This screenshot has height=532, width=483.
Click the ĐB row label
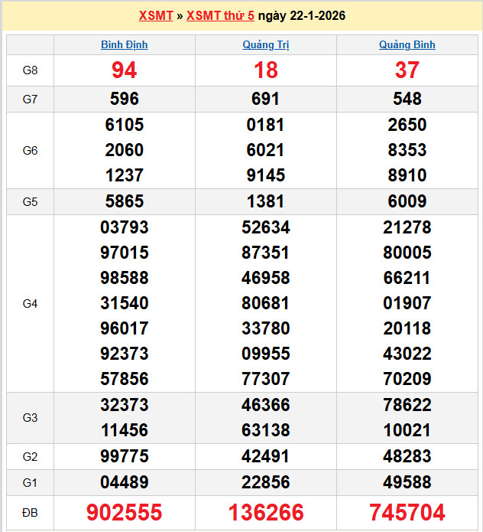tap(31, 512)
